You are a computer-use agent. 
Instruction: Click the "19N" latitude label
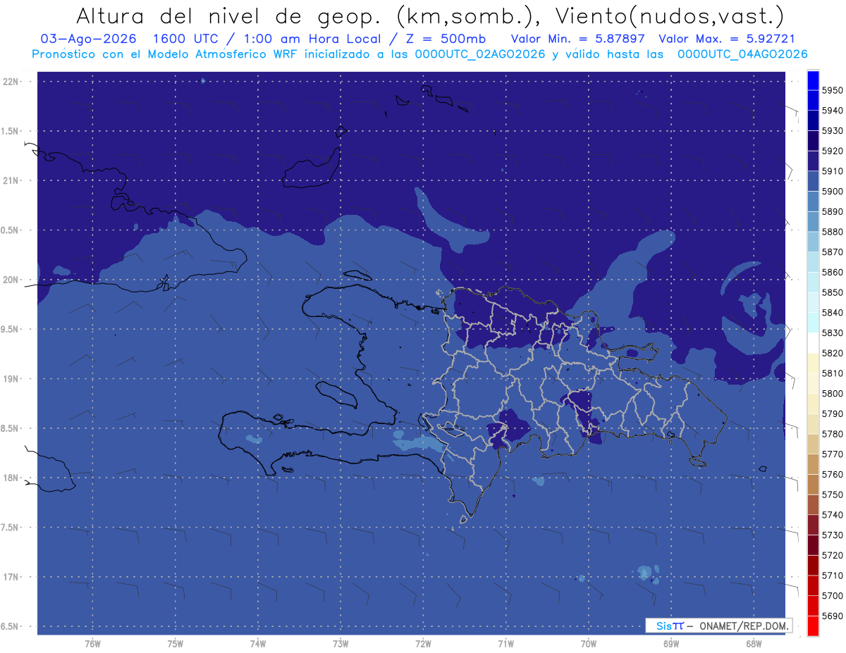click(x=11, y=379)
